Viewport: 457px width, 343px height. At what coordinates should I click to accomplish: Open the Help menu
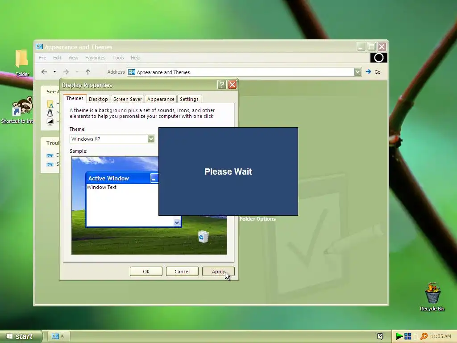click(136, 58)
